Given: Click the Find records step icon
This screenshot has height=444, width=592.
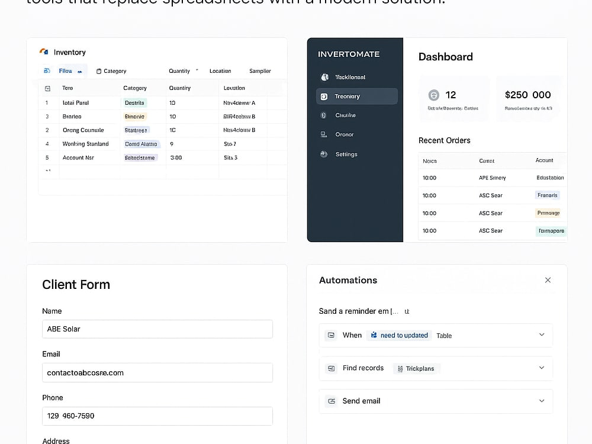Looking at the screenshot, I should click(332, 368).
